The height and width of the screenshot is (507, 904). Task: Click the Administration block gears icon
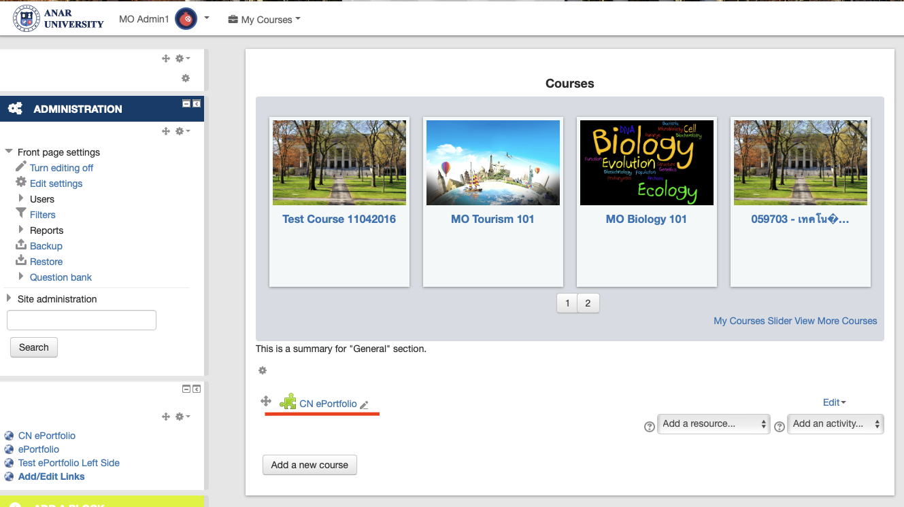(x=15, y=109)
